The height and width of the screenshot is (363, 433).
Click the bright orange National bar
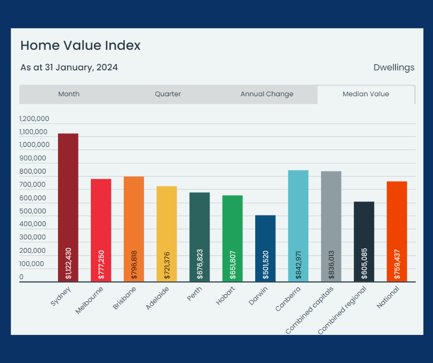(x=397, y=232)
